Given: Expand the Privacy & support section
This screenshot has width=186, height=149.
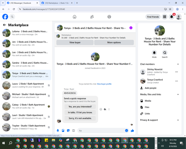Looking at the screenshot, I should [160, 120].
